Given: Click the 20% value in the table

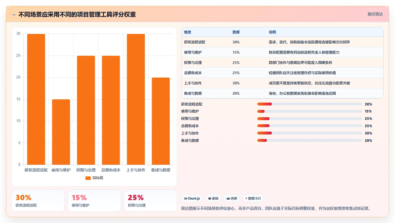Looking at the screenshot, I should click(236, 93).
